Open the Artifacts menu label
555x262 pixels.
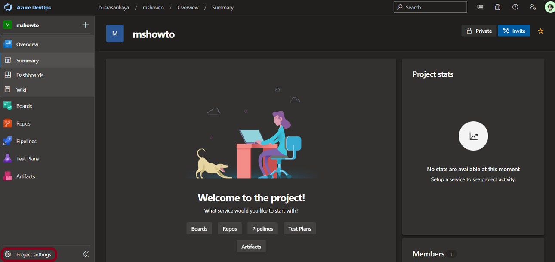click(x=26, y=176)
